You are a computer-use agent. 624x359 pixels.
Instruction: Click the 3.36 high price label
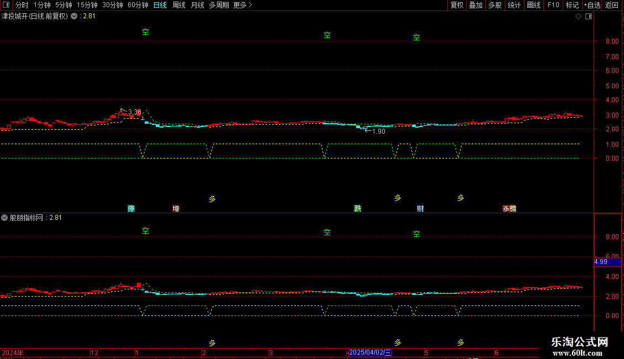135,112
